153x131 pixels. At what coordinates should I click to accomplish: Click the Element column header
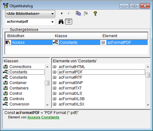pyautogui.click(x=124, y=36)
